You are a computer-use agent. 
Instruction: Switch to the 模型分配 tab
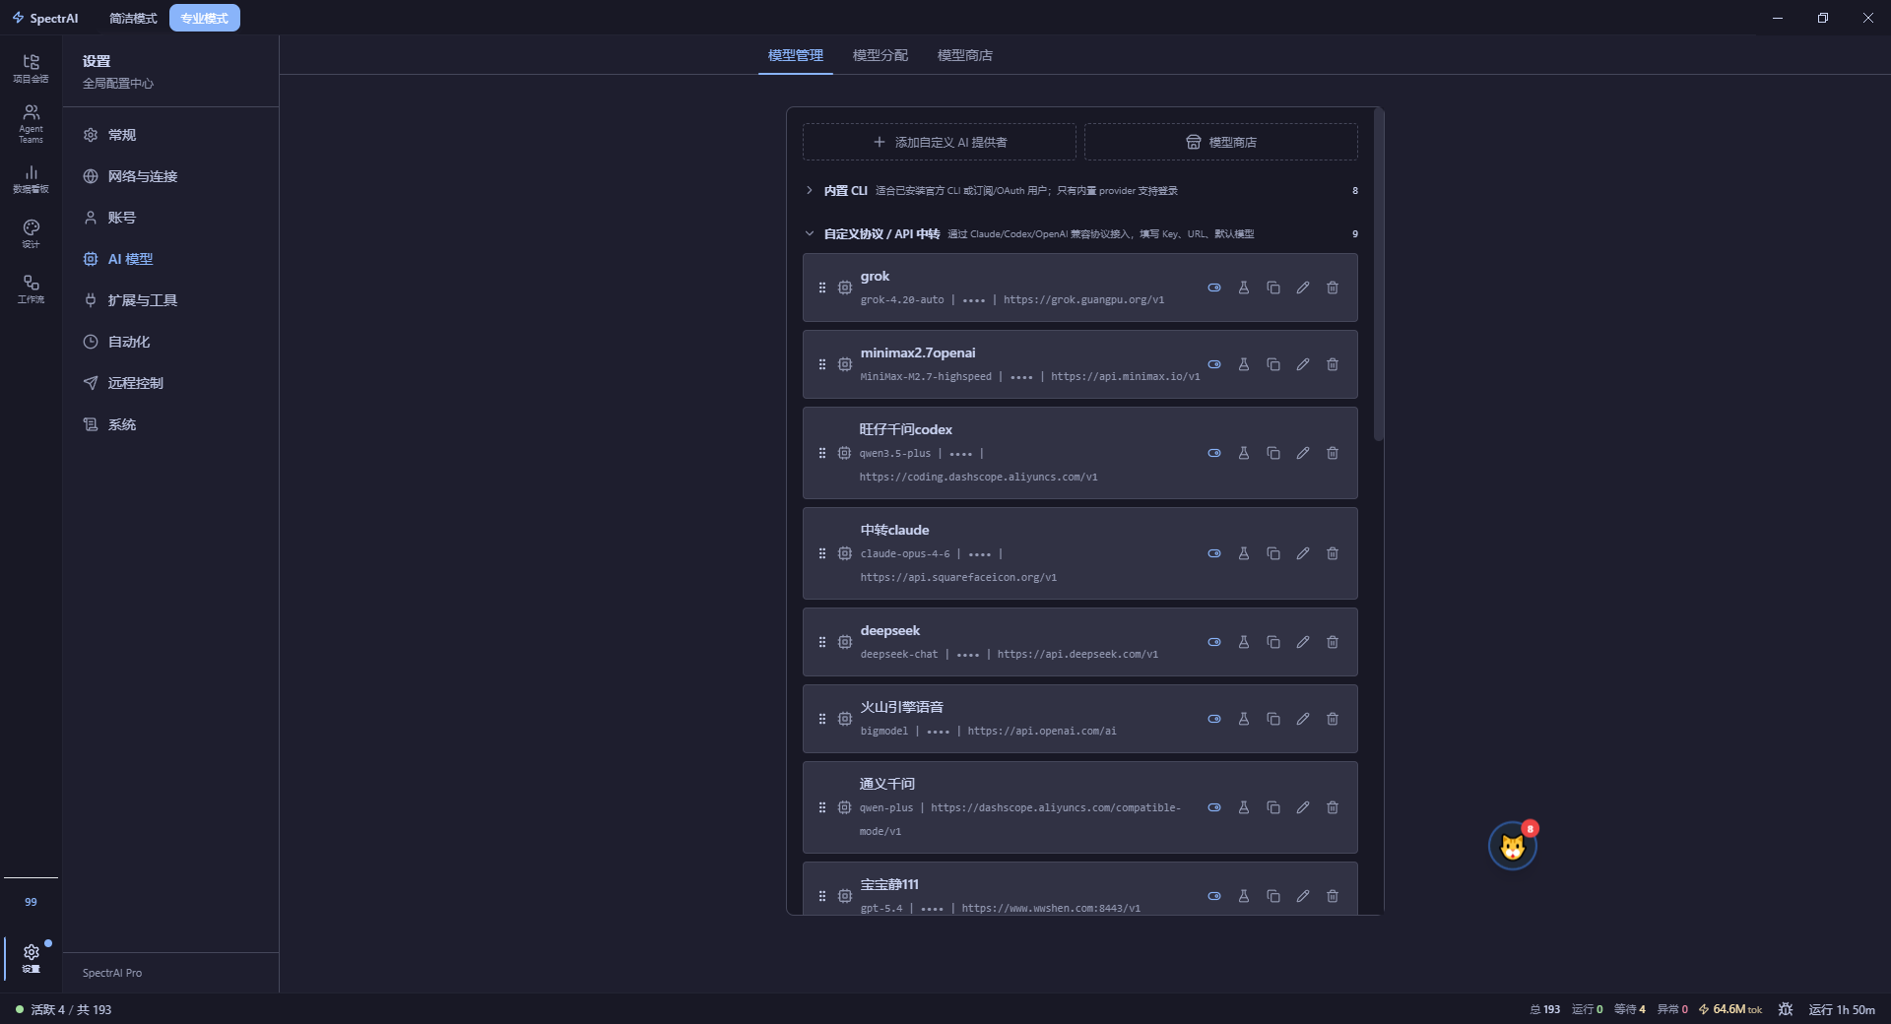click(x=880, y=55)
